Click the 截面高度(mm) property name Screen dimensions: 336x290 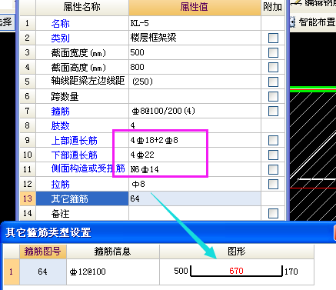(78, 68)
